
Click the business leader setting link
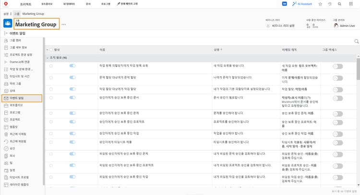tap(283, 26)
